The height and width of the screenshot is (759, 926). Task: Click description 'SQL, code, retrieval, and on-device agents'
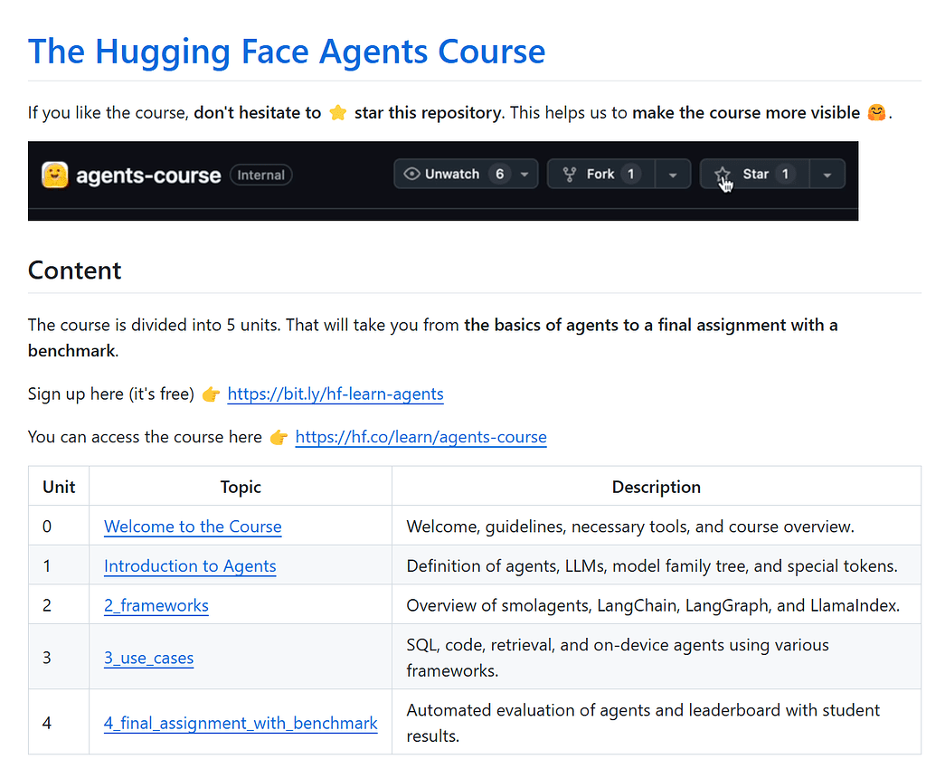pos(618,658)
